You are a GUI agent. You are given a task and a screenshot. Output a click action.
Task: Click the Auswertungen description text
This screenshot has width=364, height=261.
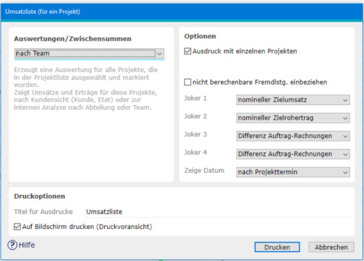pos(86,89)
